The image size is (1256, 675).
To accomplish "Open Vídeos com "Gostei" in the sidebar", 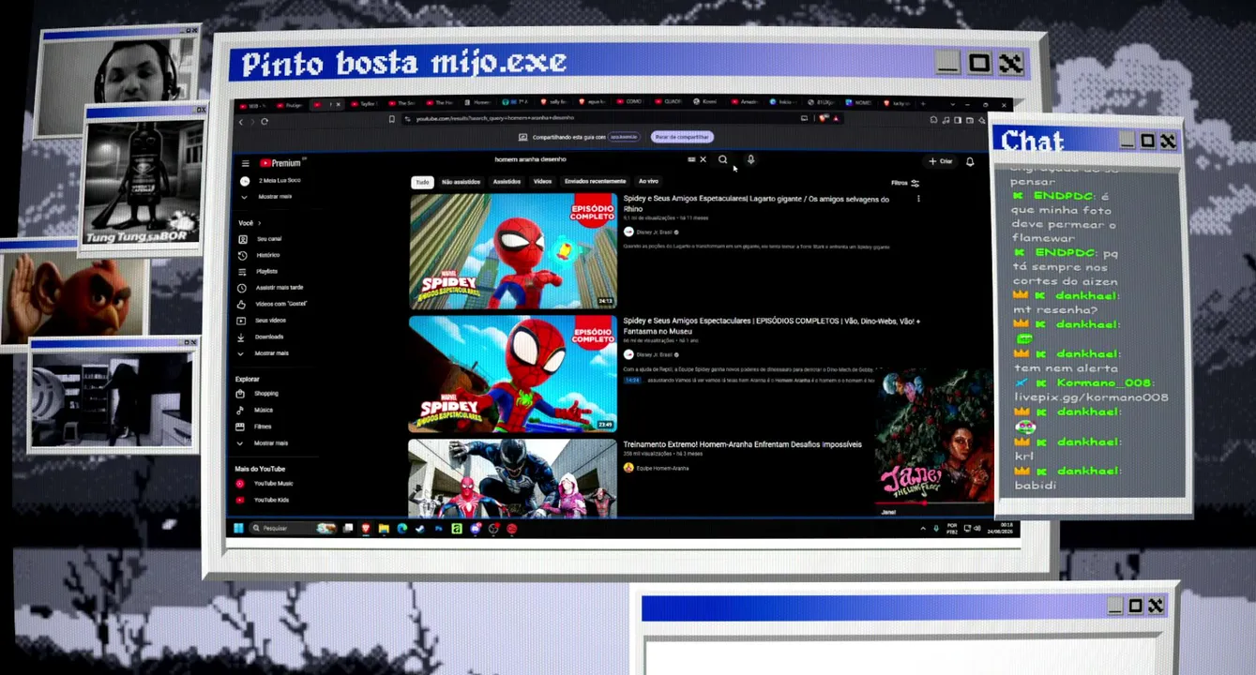I will 273,304.
